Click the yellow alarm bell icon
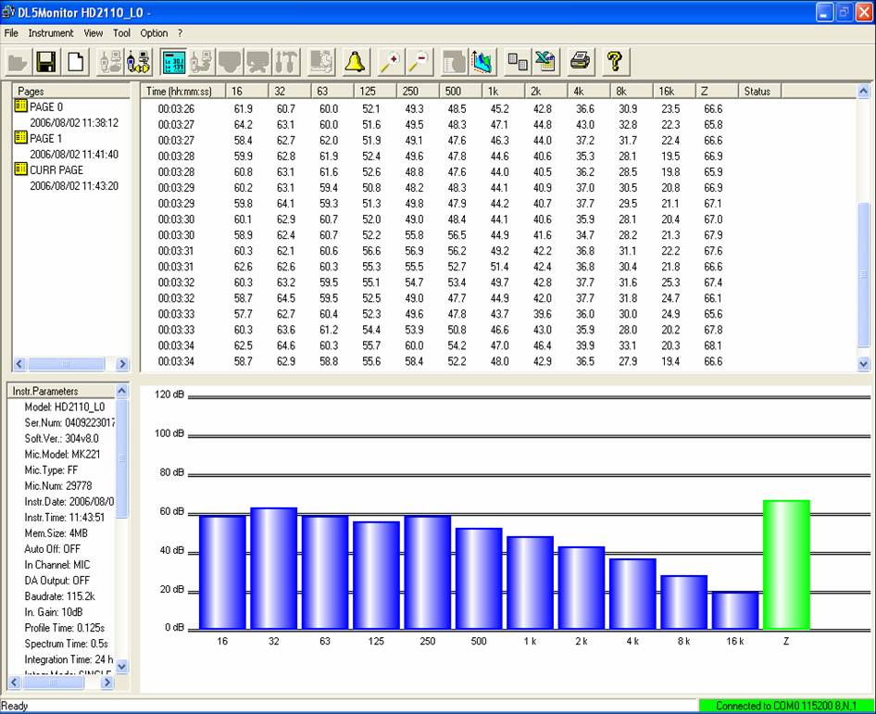 [x=355, y=61]
